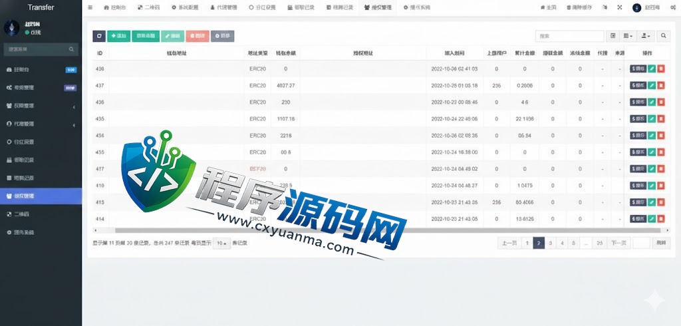
Task: Click the home link in top right bar
Action: click(548, 7)
